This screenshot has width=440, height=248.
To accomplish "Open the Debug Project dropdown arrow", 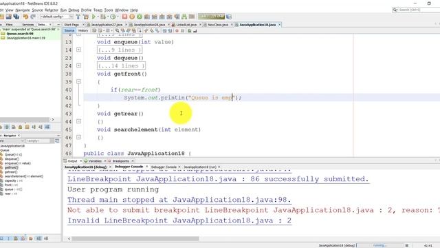I will coord(107,17).
